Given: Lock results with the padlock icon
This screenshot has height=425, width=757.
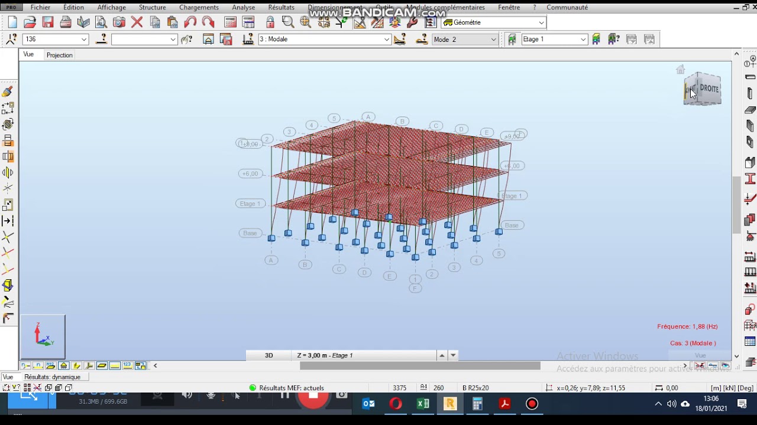Looking at the screenshot, I should click(x=270, y=22).
